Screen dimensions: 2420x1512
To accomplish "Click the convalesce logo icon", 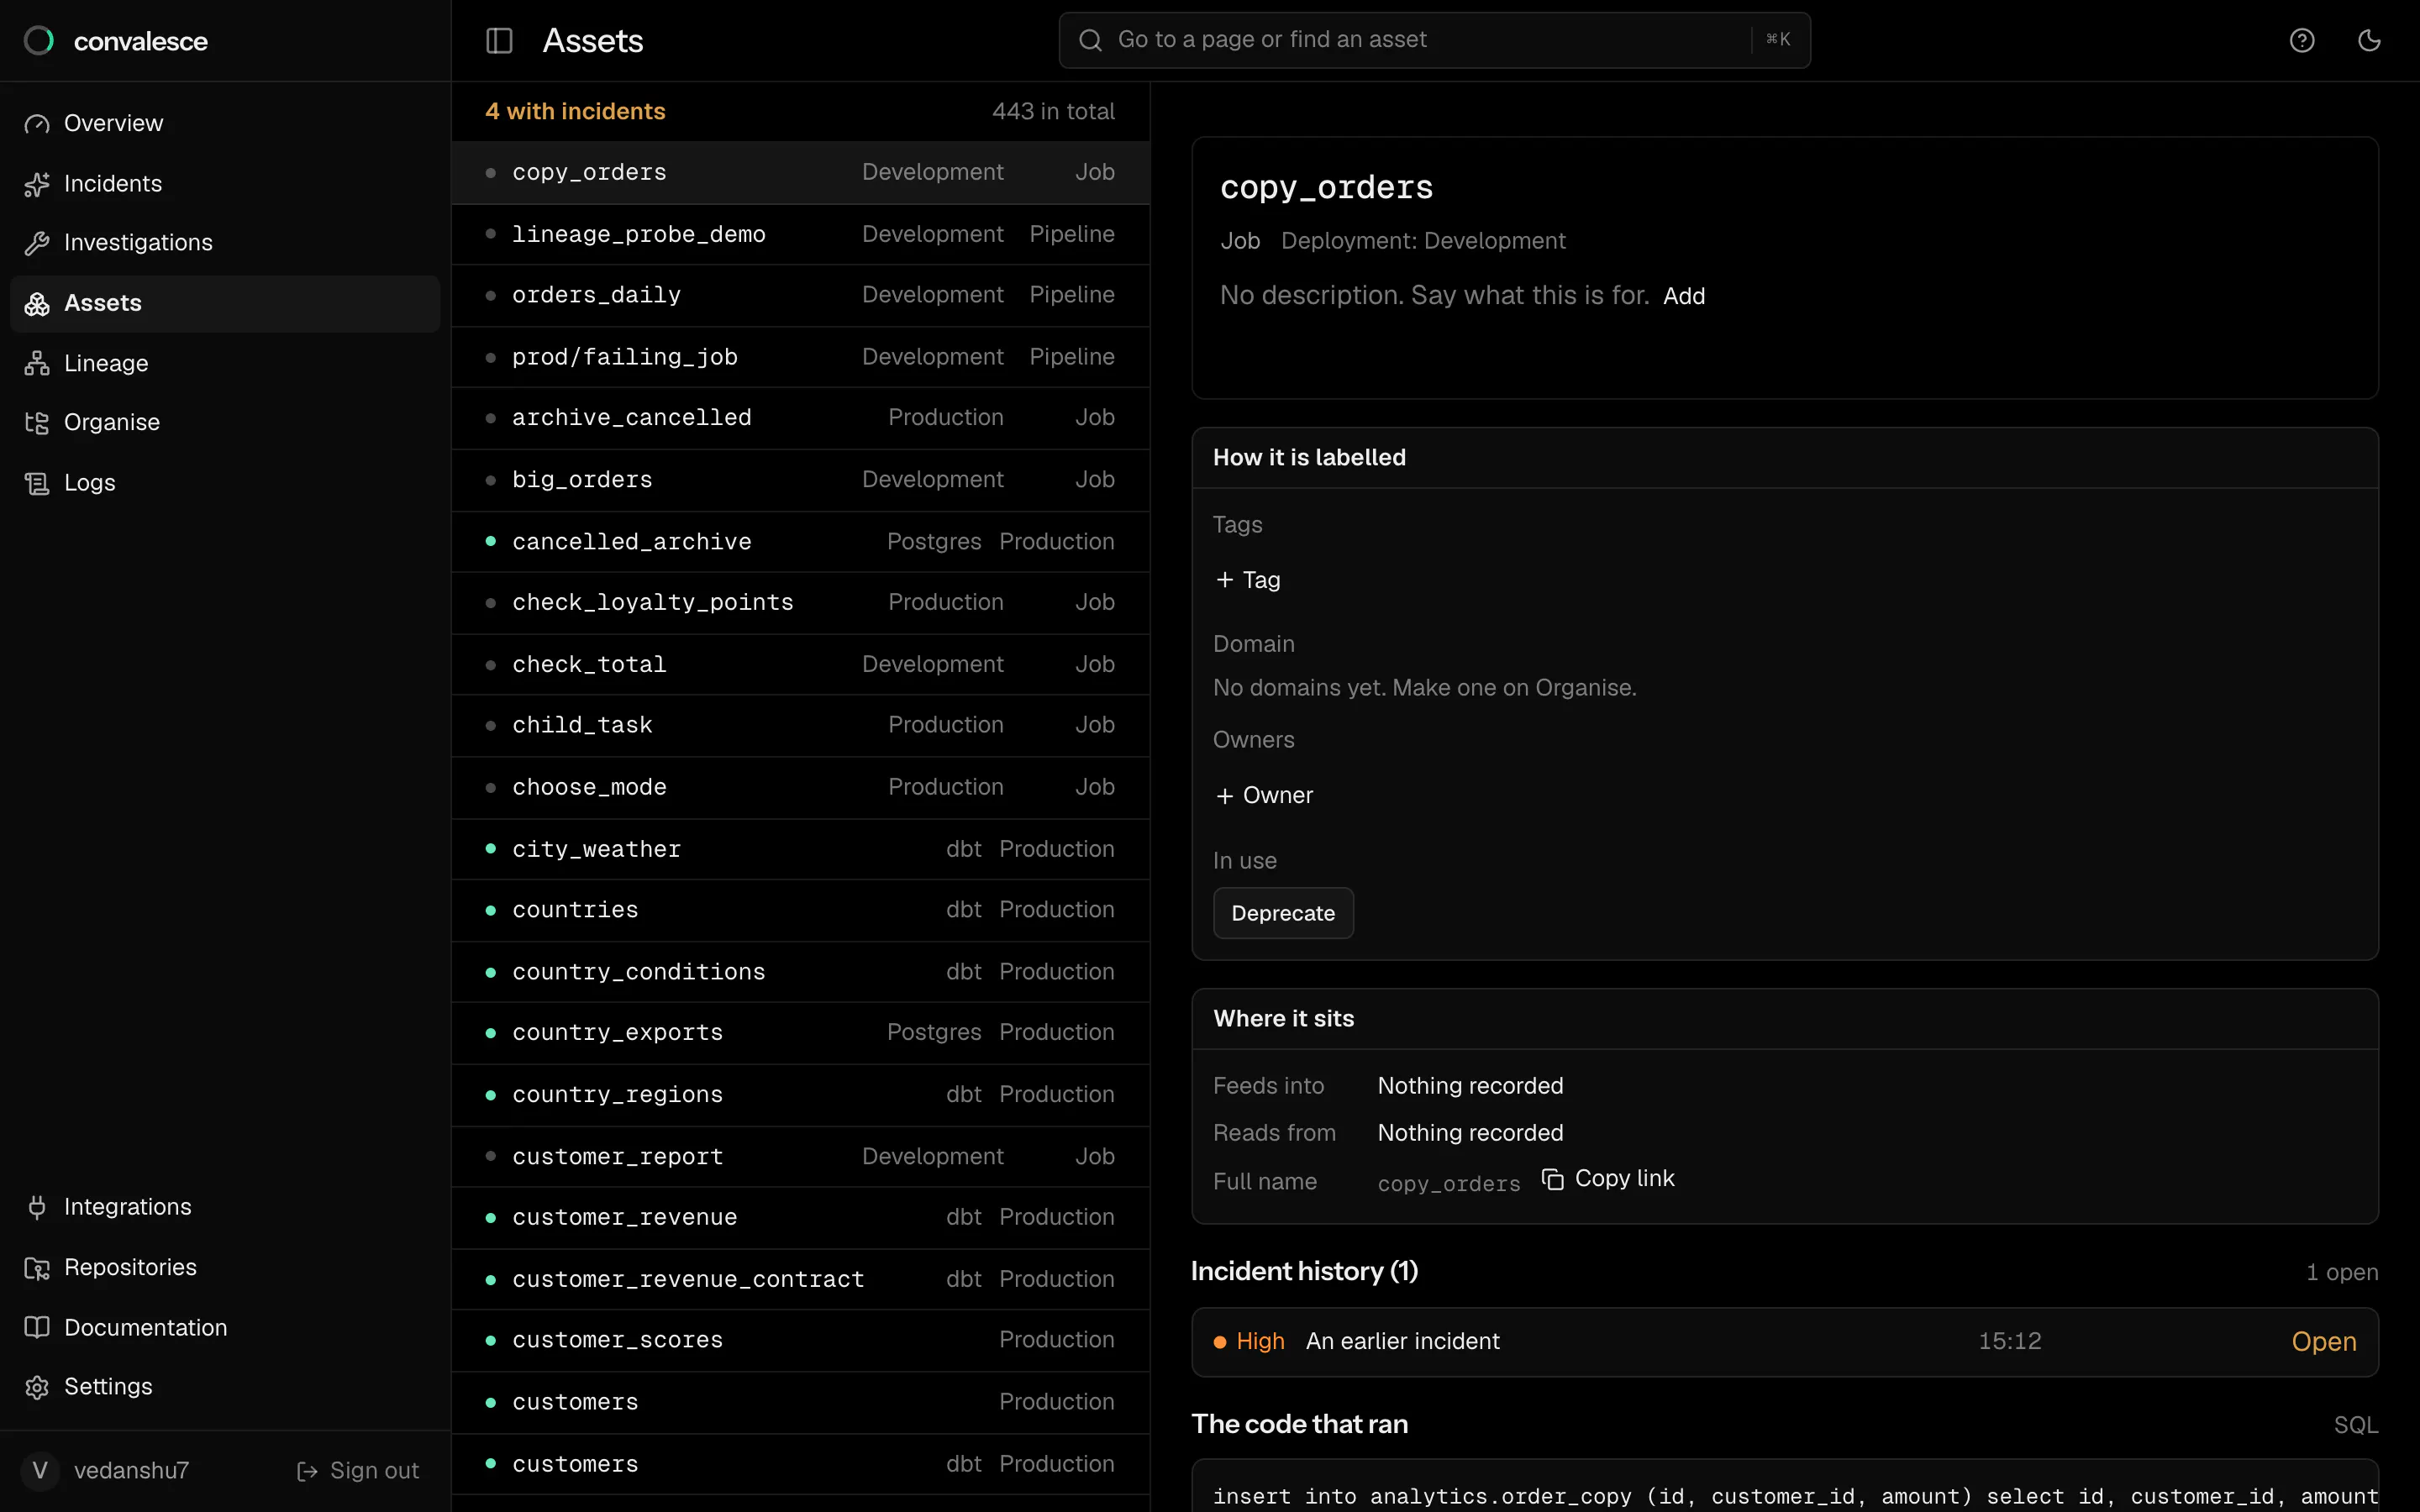I will coord(39,41).
